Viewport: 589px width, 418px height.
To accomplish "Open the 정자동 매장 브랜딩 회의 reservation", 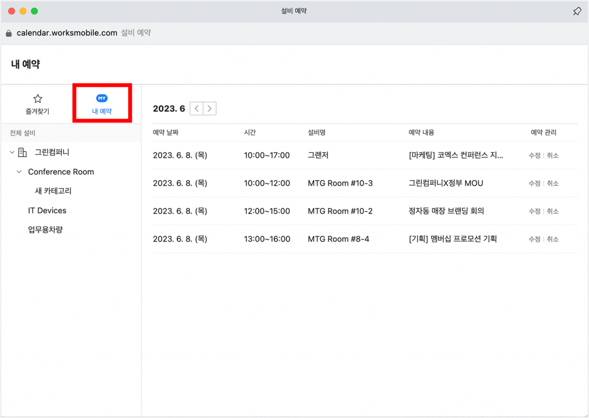I will pyautogui.click(x=446, y=211).
